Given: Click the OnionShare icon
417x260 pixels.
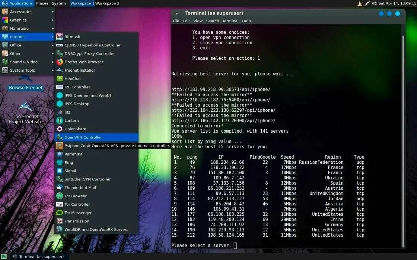Looking at the screenshot, I should pos(60,129).
